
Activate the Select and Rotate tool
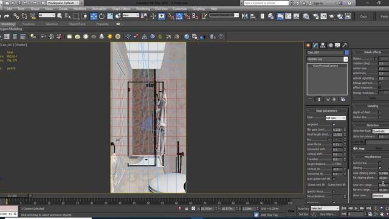click(102, 16)
